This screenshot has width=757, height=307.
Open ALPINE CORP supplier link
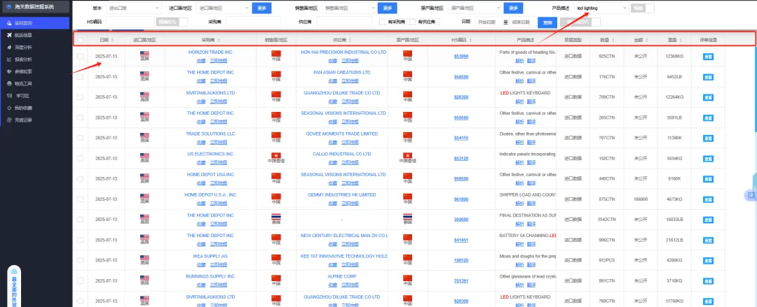point(342,276)
